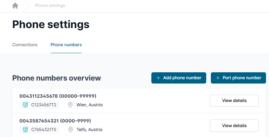This screenshot has height=137, width=269.
Task: Click the location pin next to Telfs, Austria
Action: 70,130
